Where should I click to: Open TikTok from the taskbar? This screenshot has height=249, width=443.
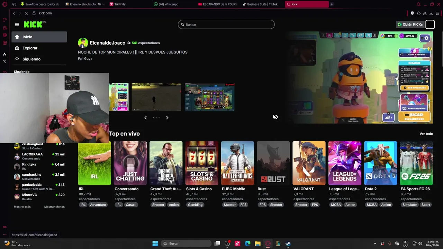point(237,243)
